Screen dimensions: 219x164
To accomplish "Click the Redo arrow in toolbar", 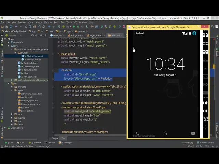I will click(21, 27).
